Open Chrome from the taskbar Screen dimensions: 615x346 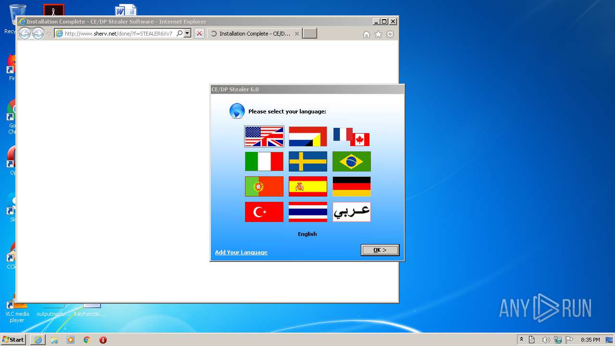(x=87, y=340)
